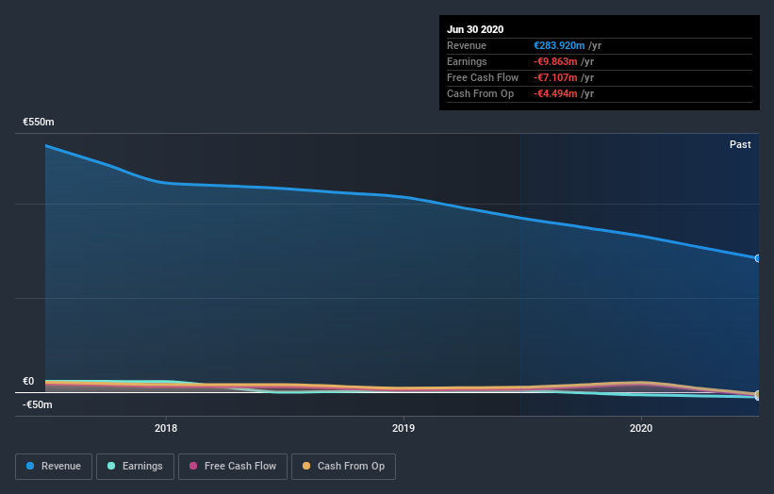Click the Free Cash Flow label in tooltip
The image size is (774, 494).
[483, 77]
